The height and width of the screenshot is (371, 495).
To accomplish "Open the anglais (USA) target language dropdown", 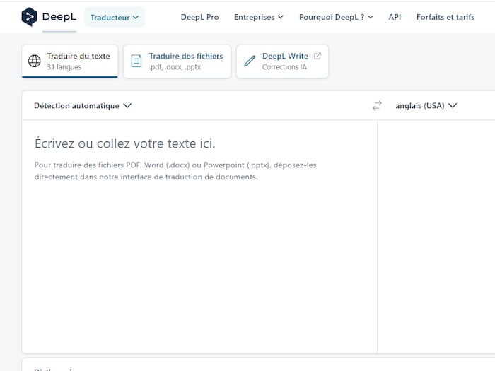I will [426, 106].
